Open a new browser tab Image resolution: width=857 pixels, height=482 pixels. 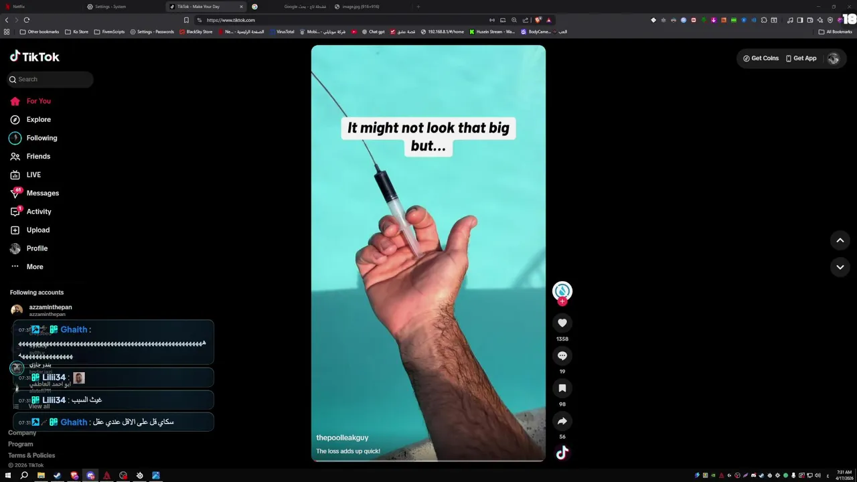tap(418, 7)
